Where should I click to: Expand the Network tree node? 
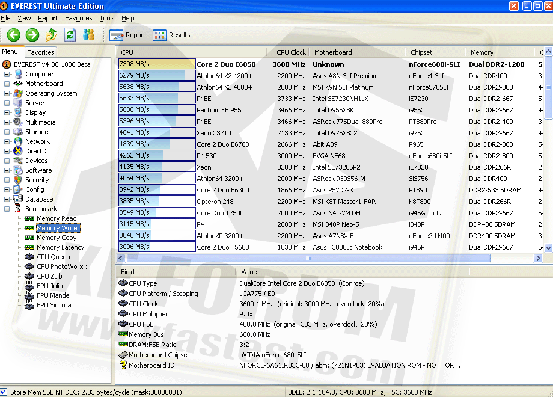[x=7, y=141]
